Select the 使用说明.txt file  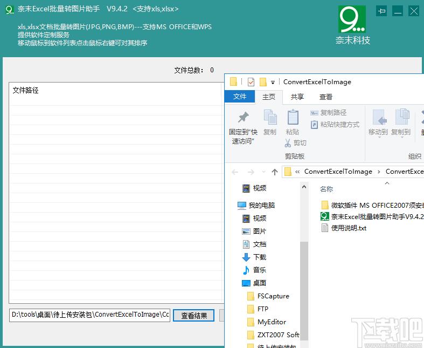pyautogui.click(x=344, y=228)
